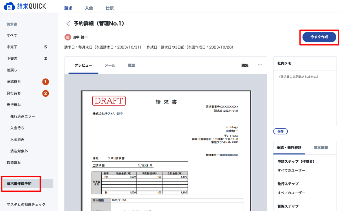
Task: Open 承認待ち in the sidebar
Action: (x=13, y=82)
